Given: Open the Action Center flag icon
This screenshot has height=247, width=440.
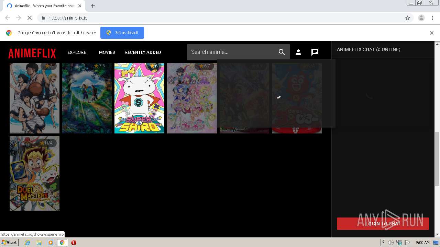Looking at the screenshot, I should coord(407,243).
